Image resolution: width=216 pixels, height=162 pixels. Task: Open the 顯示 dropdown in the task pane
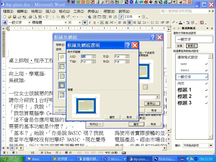pyautogui.click(x=211, y=146)
